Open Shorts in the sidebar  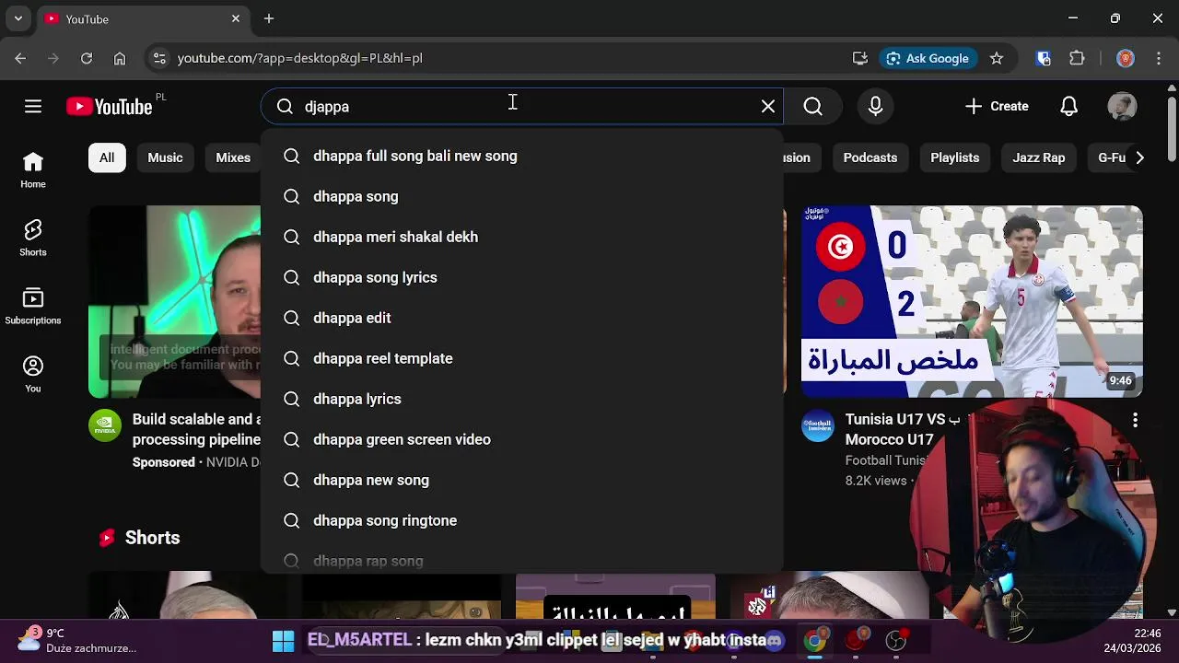[x=33, y=238]
